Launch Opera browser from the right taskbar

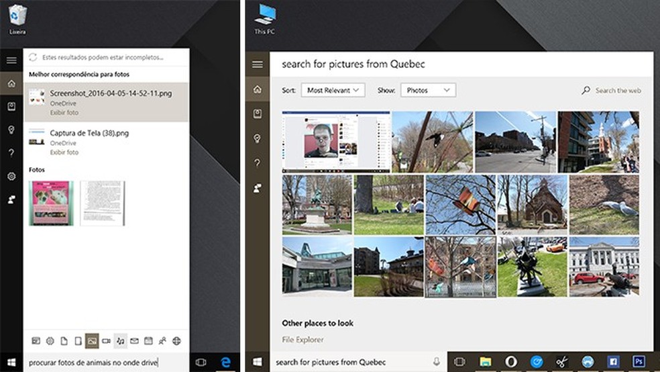click(511, 362)
